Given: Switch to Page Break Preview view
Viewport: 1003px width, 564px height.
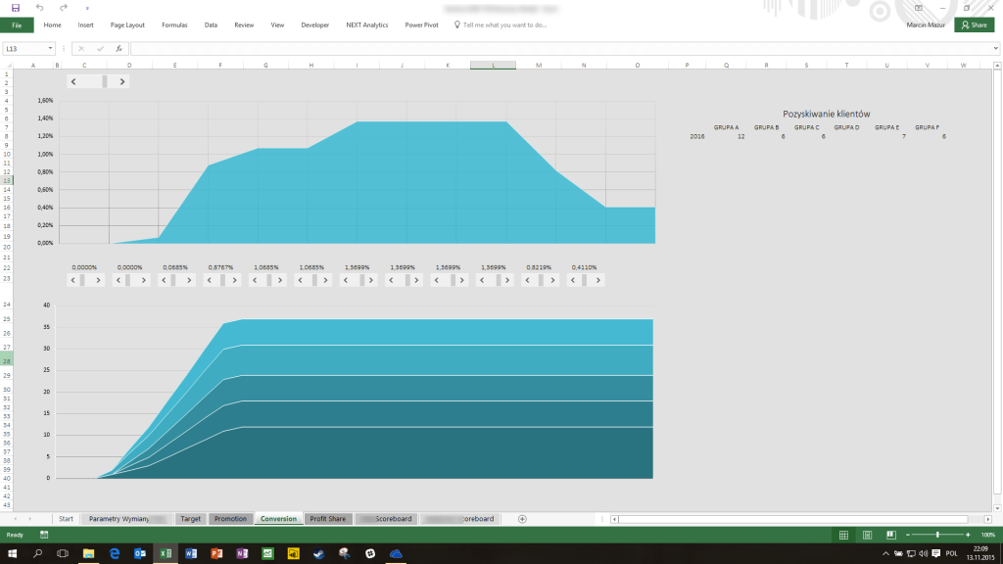Looking at the screenshot, I should (891, 535).
